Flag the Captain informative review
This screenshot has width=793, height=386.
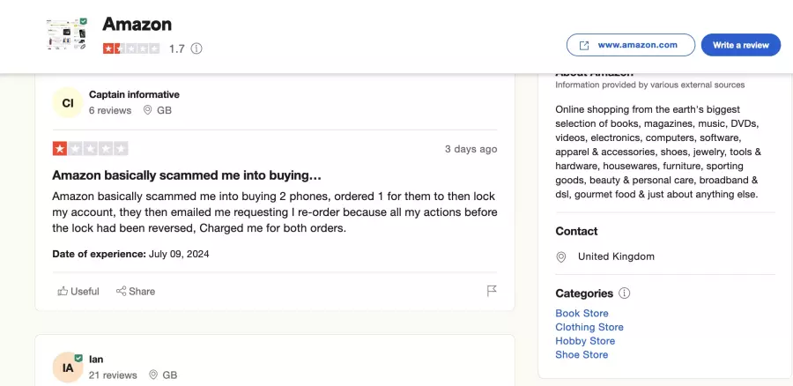click(x=491, y=291)
